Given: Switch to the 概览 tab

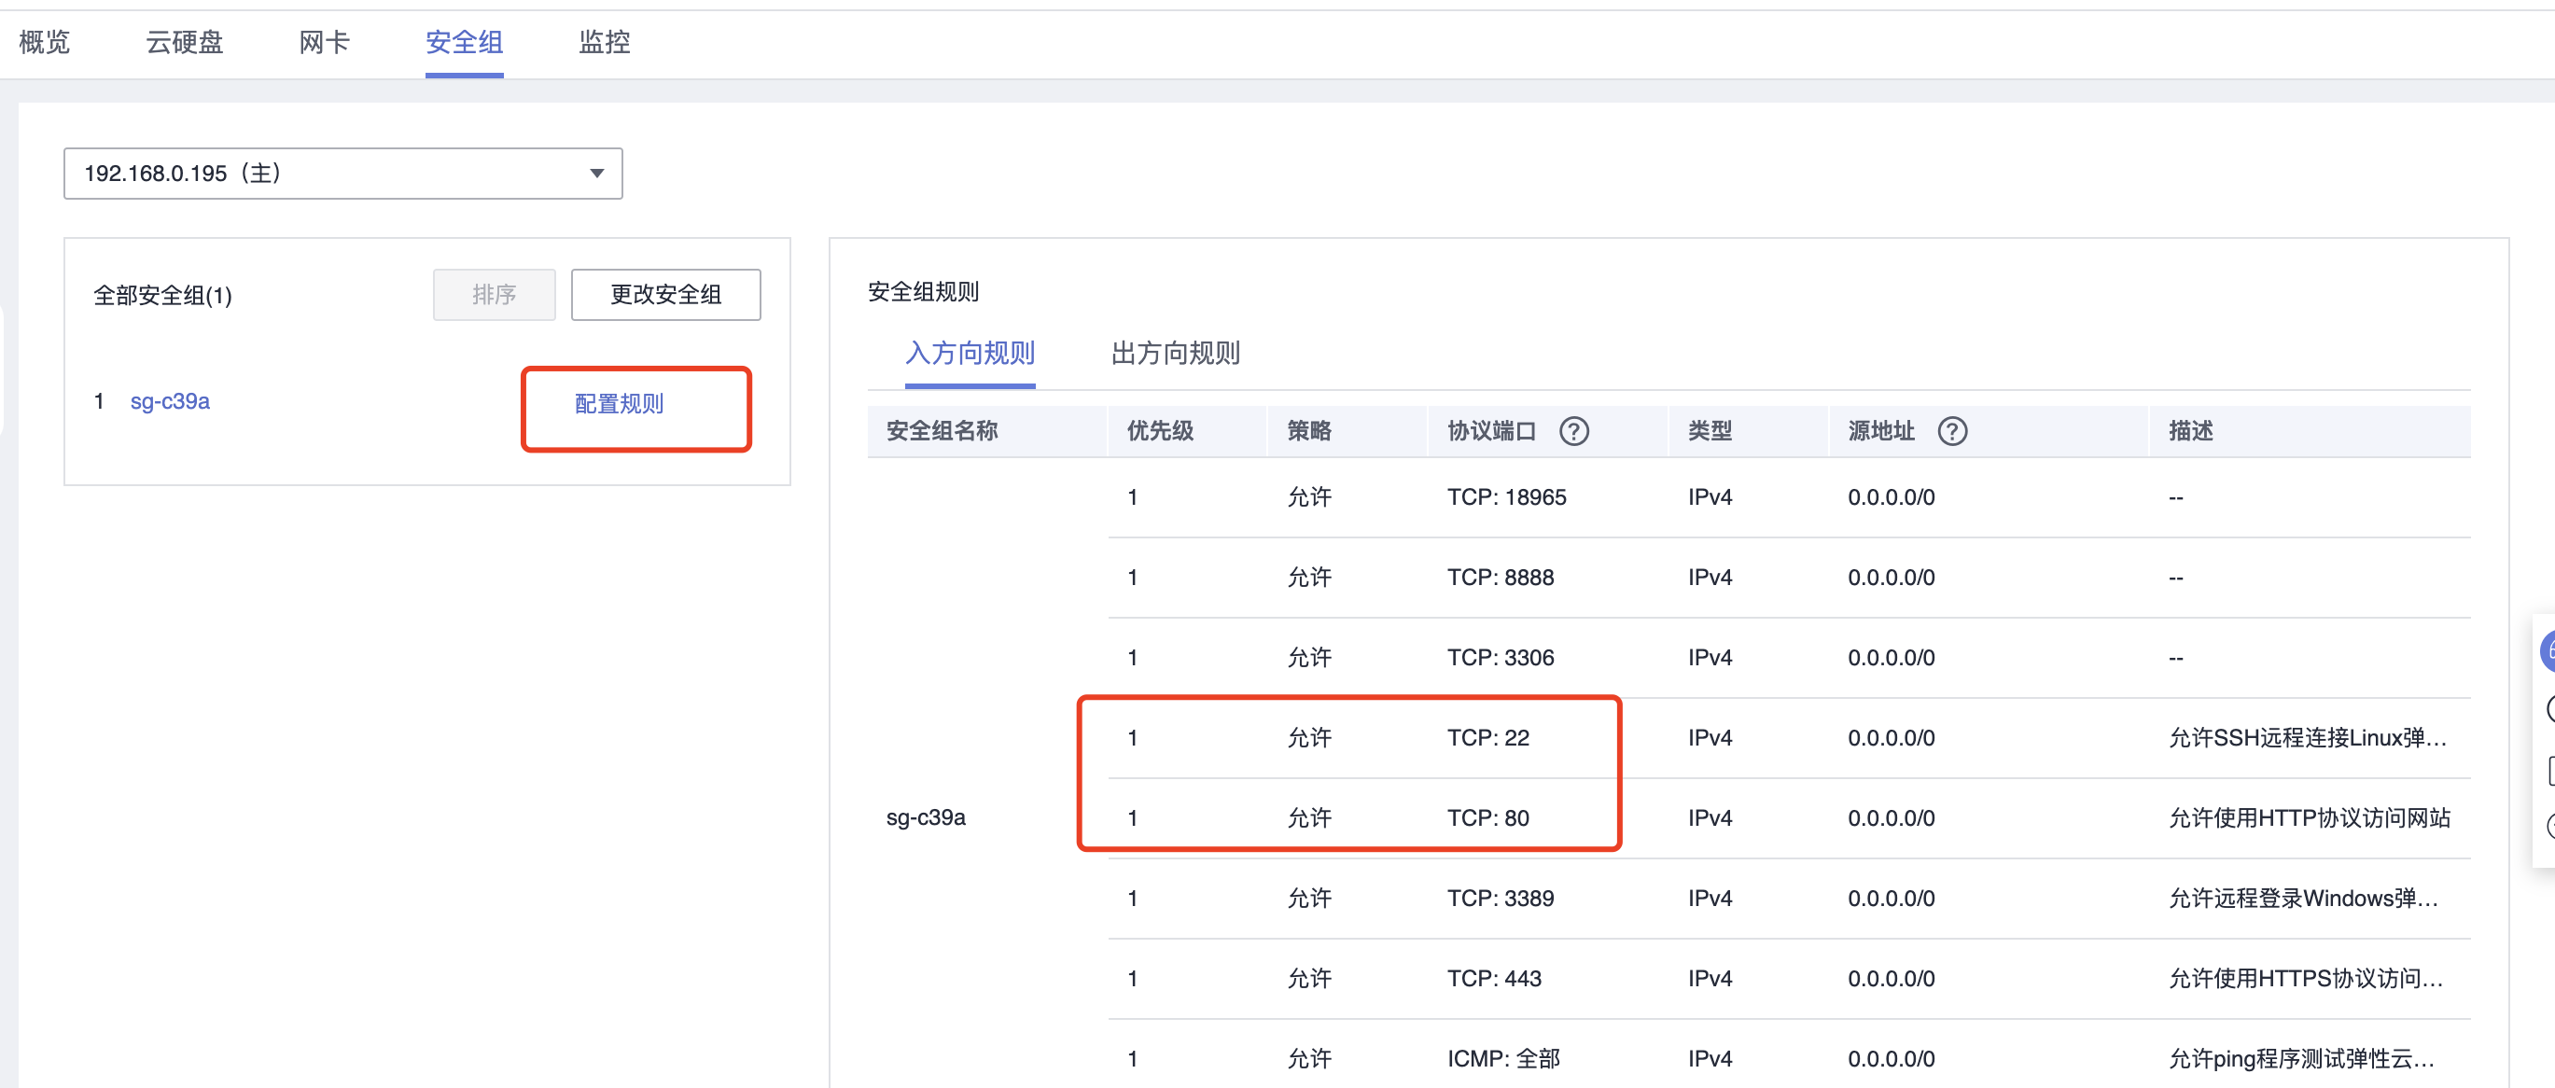Looking at the screenshot, I should [45, 42].
